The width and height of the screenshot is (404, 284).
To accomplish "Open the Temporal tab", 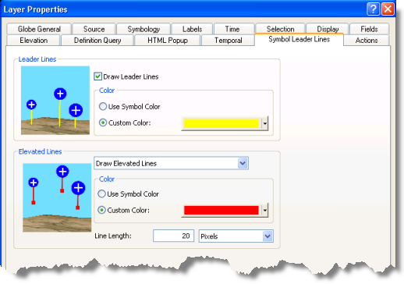I will 228,41.
